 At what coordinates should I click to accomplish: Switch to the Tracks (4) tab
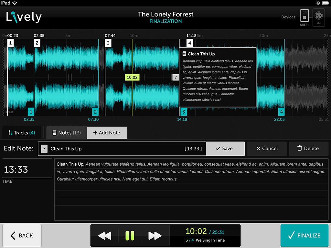(22, 133)
